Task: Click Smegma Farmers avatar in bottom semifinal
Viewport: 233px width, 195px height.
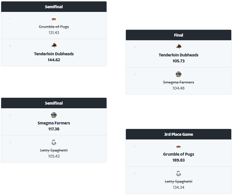Action: coord(54,115)
